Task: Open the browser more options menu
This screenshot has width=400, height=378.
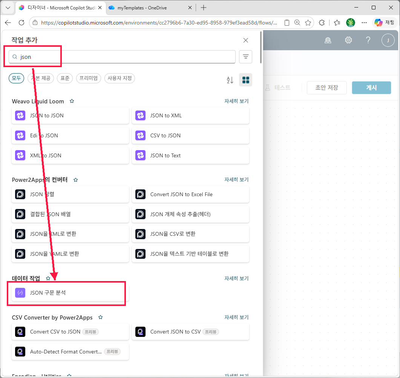Action: coord(364,23)
